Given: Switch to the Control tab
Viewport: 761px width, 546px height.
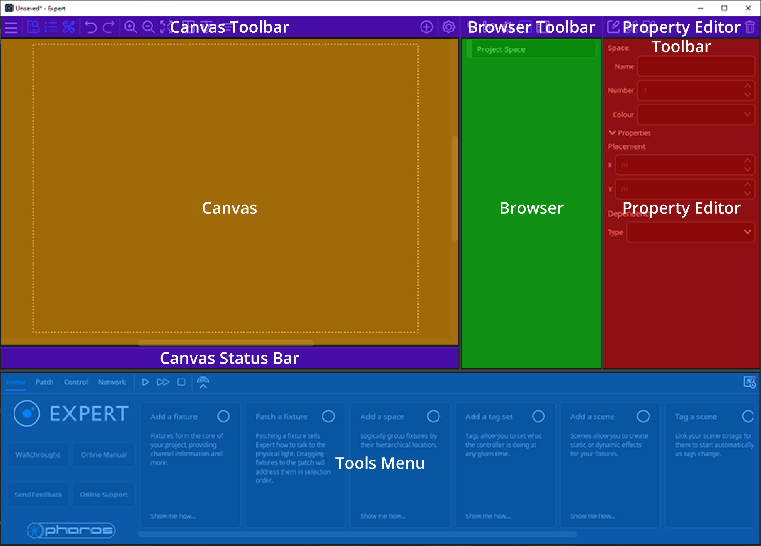Looking at the screenshot, I should 76,382.
